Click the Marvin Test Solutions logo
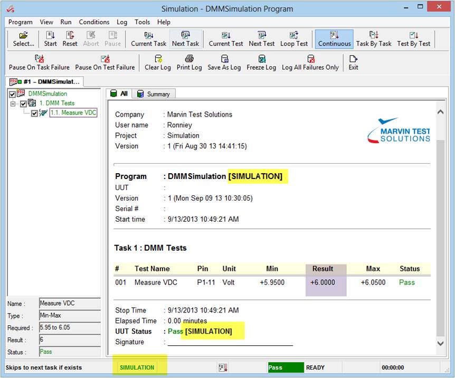455x378 pixels. 399,130
